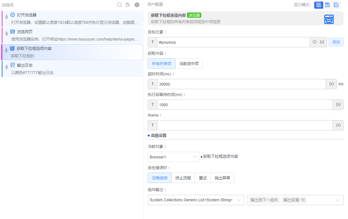Open the 组件输出 type dropdown
This screenshot has height=219, width=348.
196,200
